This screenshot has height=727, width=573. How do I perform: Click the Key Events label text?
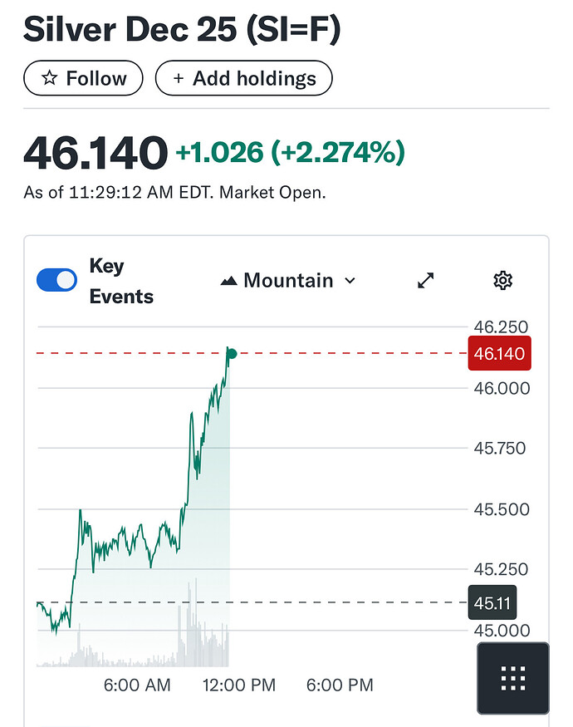[121, 282]
